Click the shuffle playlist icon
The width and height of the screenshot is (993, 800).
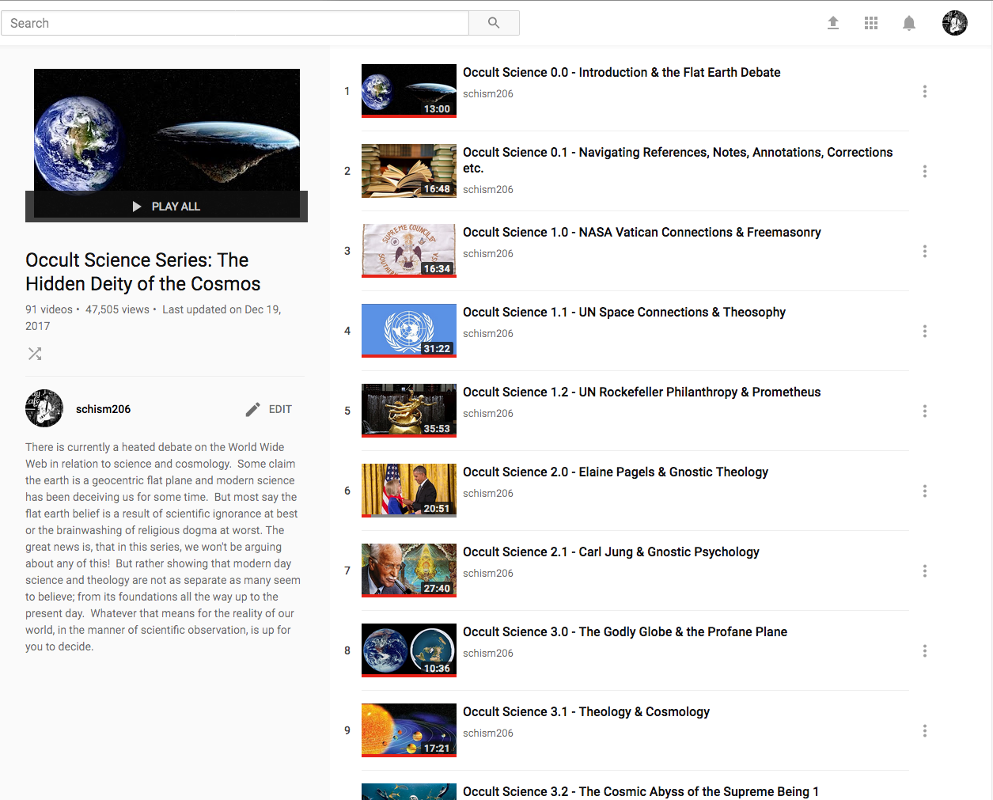pos(35,354)
